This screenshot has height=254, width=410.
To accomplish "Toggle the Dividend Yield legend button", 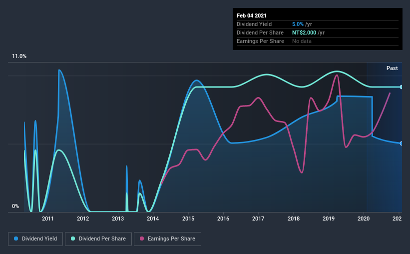I will pos(35,239).
